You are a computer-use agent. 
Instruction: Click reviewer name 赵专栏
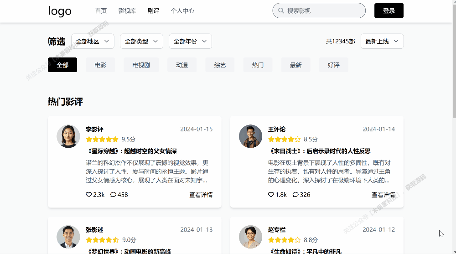[277, 230]
